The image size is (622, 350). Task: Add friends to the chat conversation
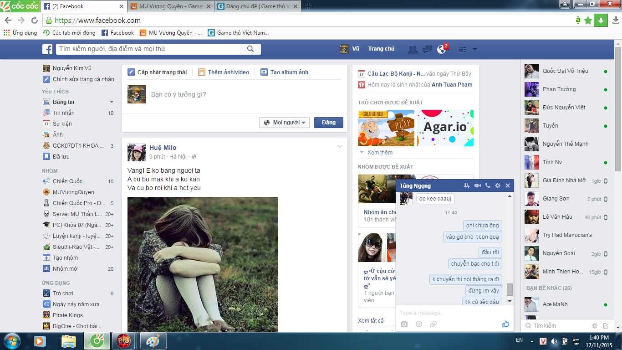coord(467,185)
